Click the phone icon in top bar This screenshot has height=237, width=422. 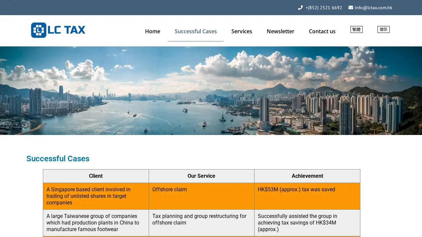tap(300, 8)
